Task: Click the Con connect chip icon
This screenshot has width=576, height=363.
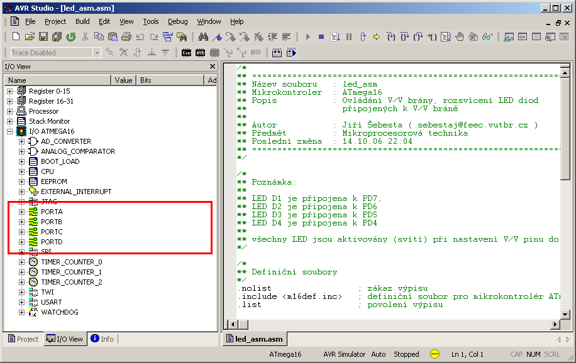Action: pyautogui.click(x=186, y=53)
